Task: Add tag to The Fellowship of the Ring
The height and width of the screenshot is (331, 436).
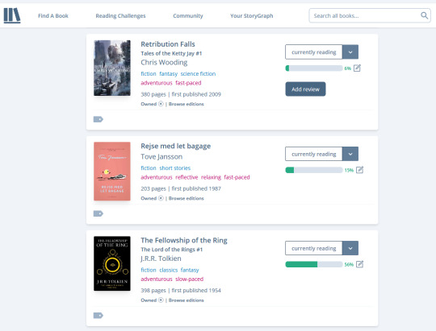Action: [x=99, y=316]
